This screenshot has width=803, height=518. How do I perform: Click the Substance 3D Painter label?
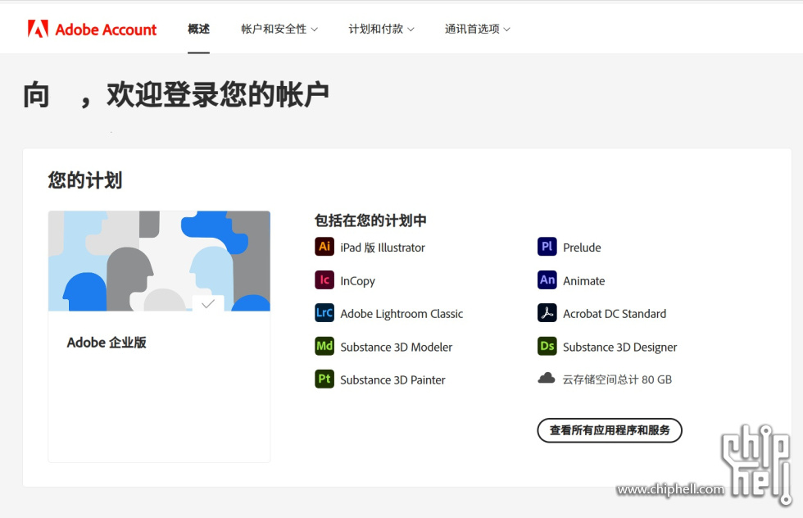coord(392,379)
